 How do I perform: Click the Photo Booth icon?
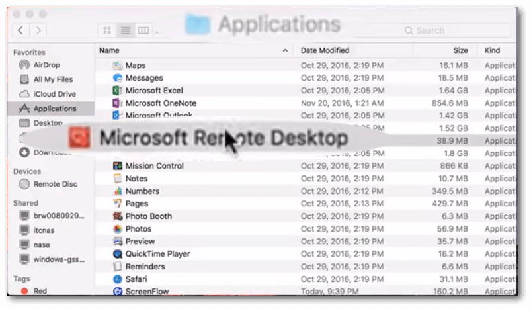118,216
